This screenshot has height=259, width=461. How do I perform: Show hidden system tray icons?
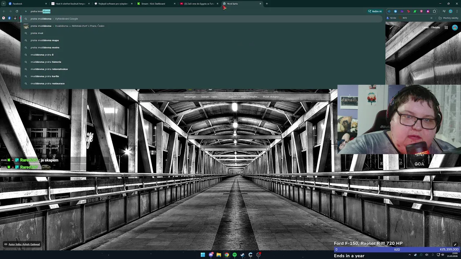[409, 255]
